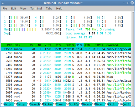The width and height of the screenshot is (135, 107).
Task: Sort by the TIME+ column header
Action: pos(99,45)
